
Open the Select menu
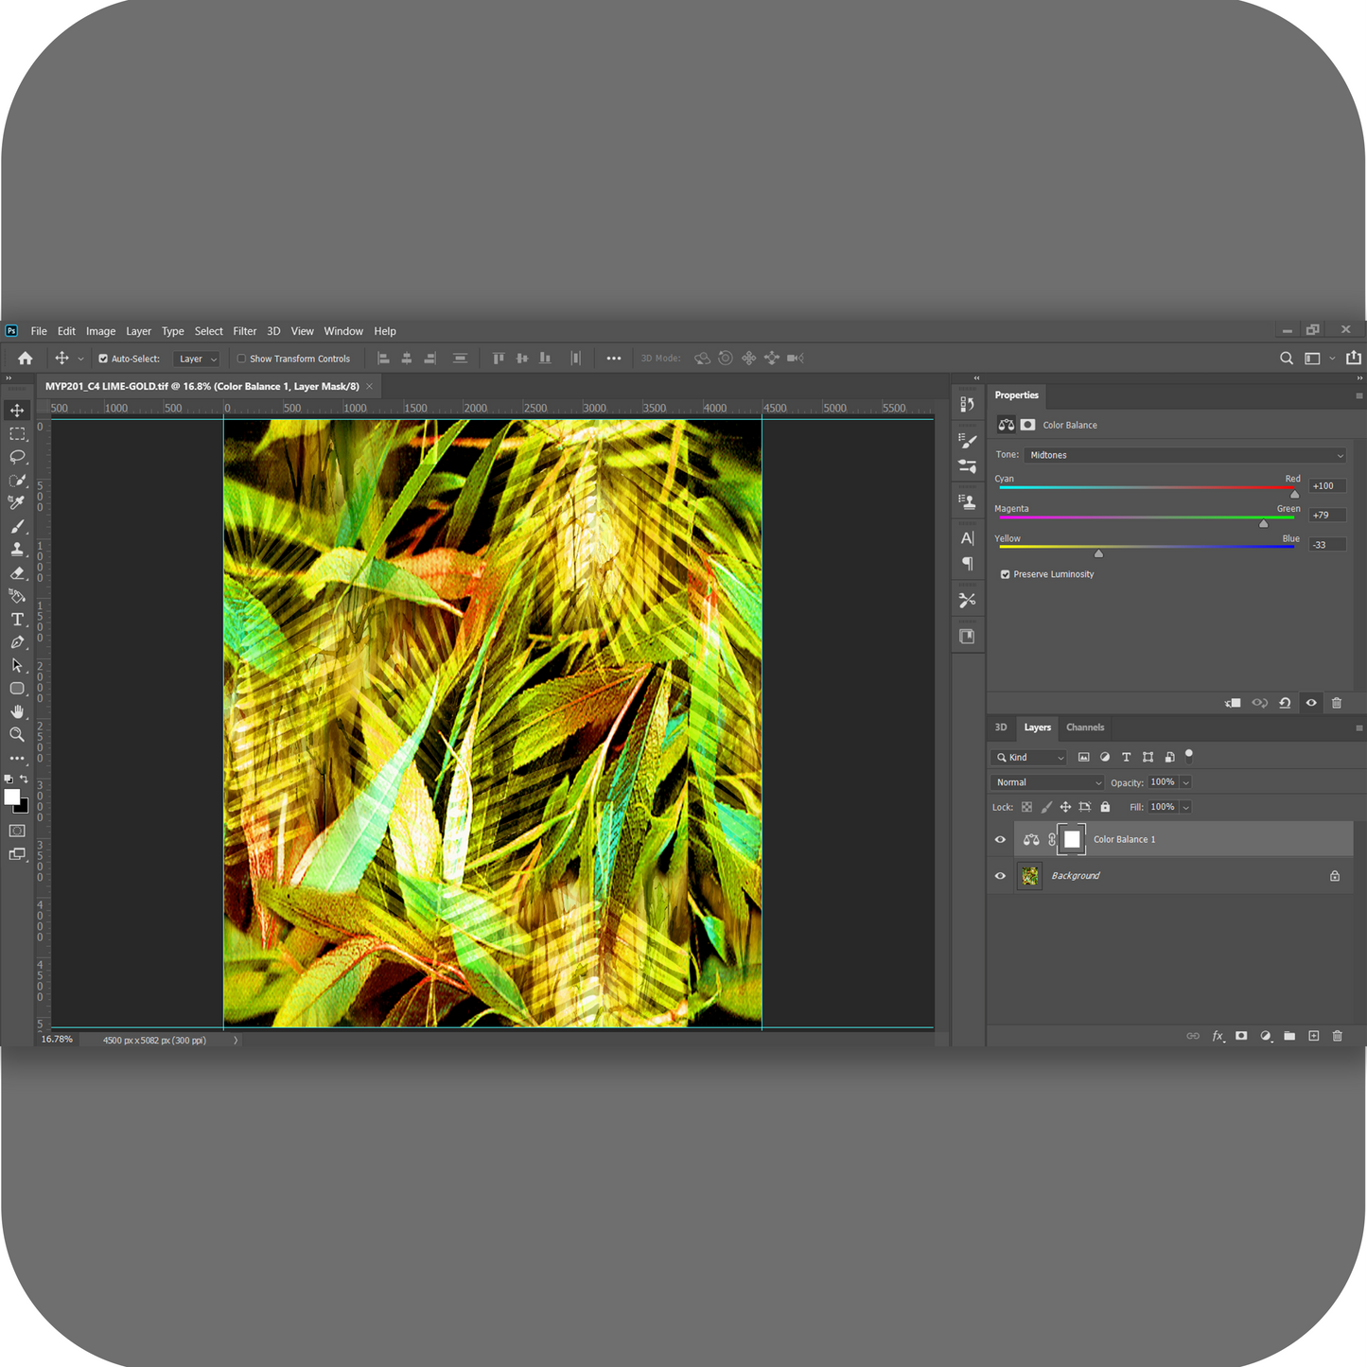[209, 331]
